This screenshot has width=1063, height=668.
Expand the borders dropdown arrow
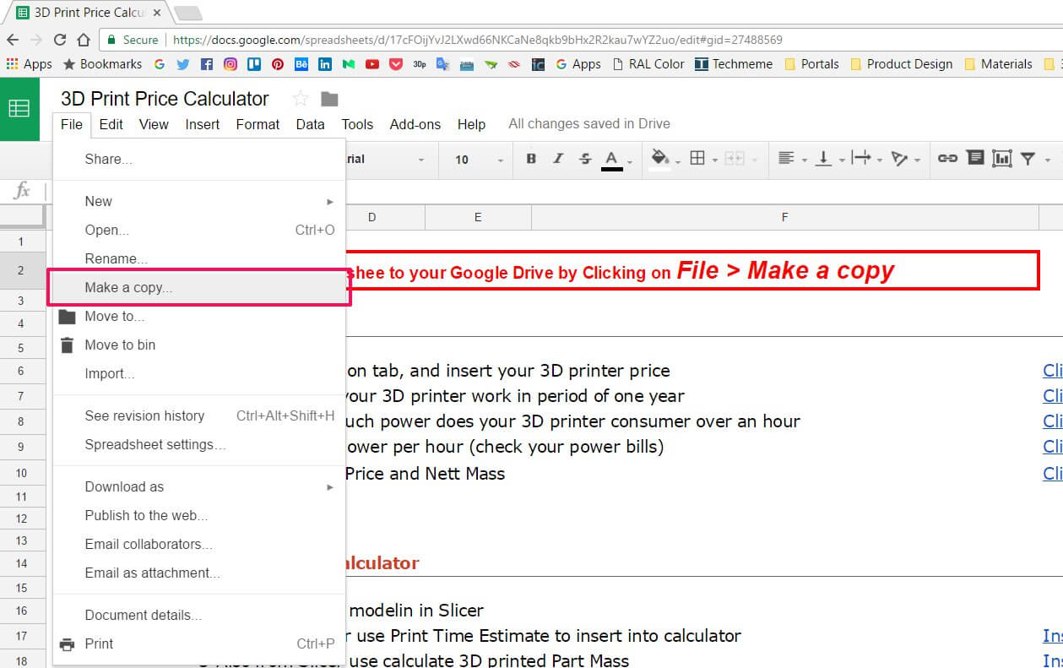pyautogui.click(x=715, y=160)
